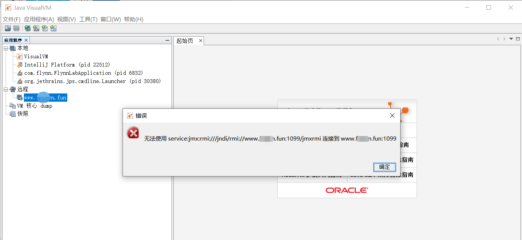Select the VM 核心 dump node

pyautogui.click(x=35, y=106)
